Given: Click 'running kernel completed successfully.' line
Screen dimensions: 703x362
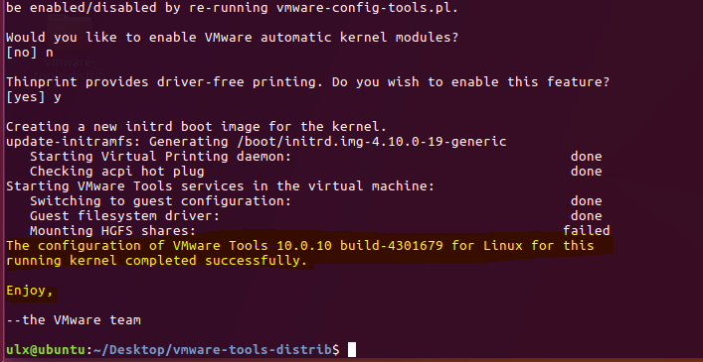Looking at the screenshot, I should click(x=156, y=261).
